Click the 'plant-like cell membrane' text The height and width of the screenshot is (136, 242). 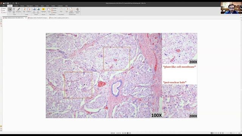pyautogui.click(x=180, y=67)
